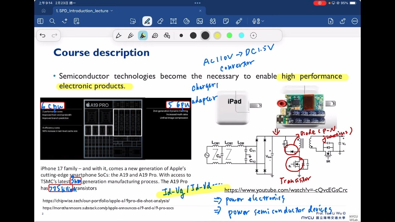Go to the home library icon
The width and height of the screenshot is (395, 222).
pos(44,11)
